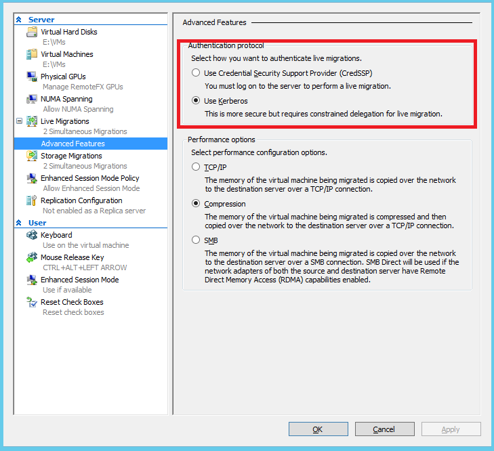Click "Allow Enhanced Session Mode" subtitle text
The image size is (494, 451).
point(91,188)
